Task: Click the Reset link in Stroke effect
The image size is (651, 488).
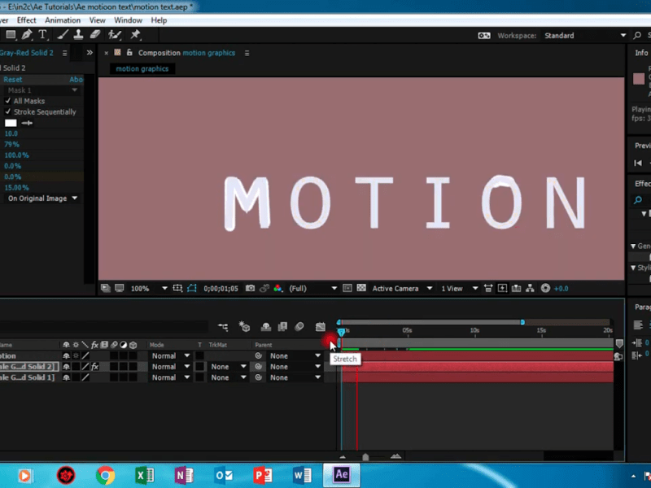Action: (12, 79)
